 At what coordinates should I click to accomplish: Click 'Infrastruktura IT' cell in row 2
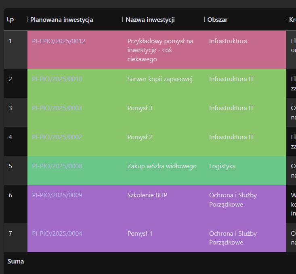(x=246, y=84)
